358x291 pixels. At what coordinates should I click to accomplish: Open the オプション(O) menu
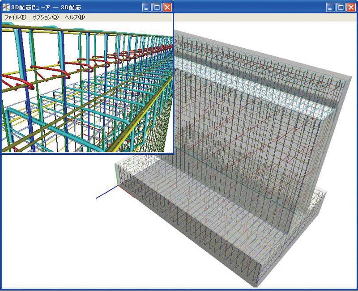pyautogui.click(x=46, y=17)
